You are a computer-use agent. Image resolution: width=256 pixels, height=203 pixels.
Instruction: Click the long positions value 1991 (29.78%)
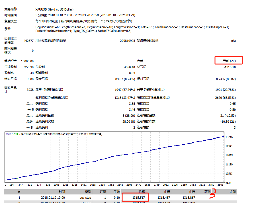click(x=226, y=90)
